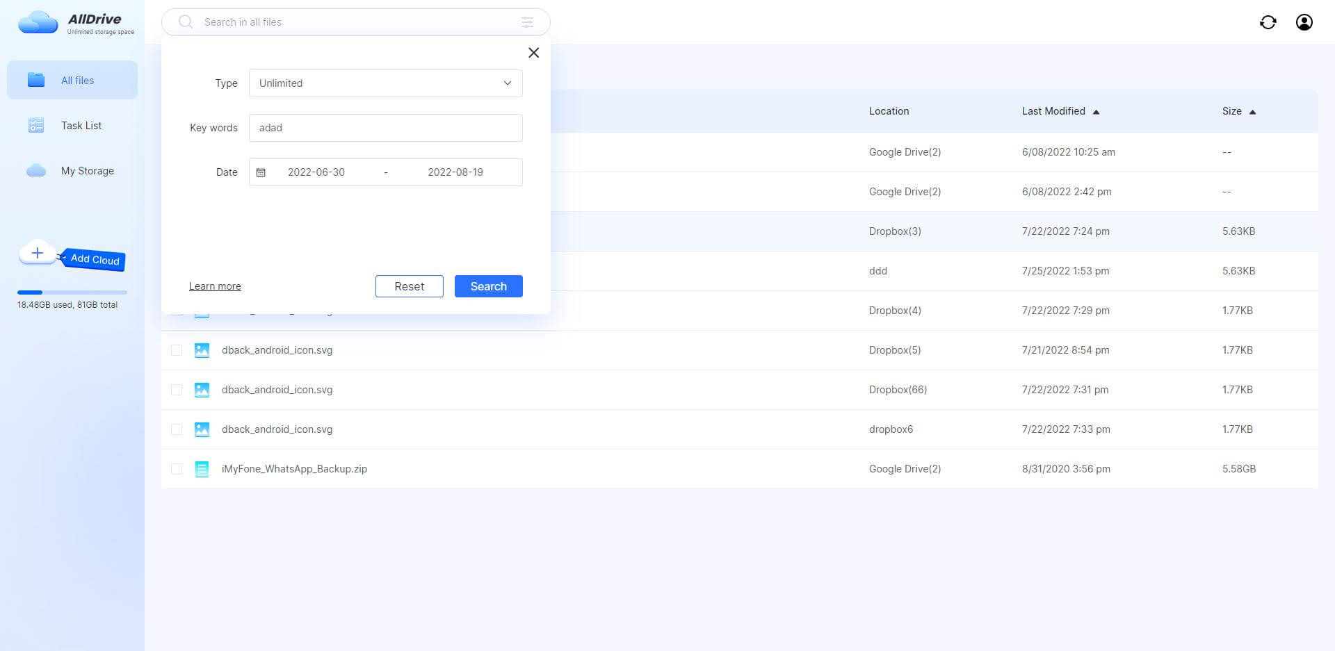Expand the Type dropdown chevron

[508, 83]
